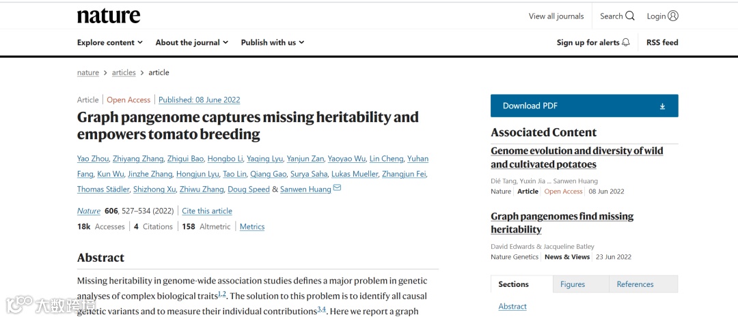Image resolution: width=738 pixels, height=319 pixels.
Task: Expand the Explore content menu
Action: click(110, 42)
